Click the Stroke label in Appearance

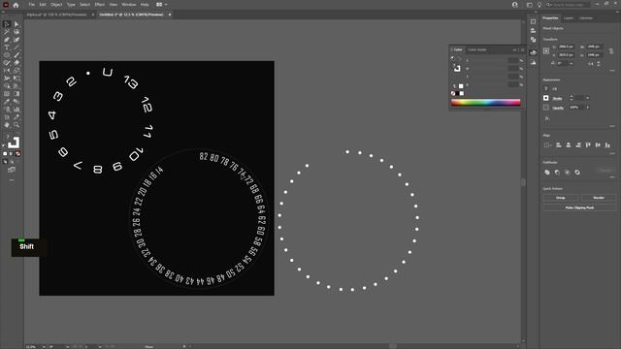(557, 98)
